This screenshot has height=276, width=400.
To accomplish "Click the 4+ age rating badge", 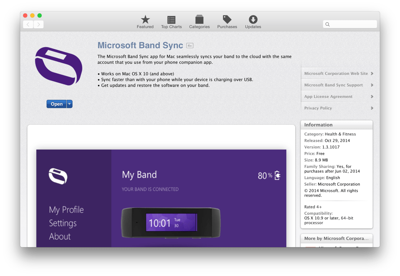I will coord(190,46).
